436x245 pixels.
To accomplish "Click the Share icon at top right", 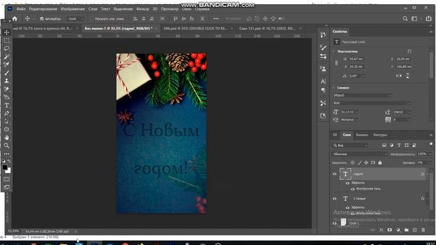I will pos(429,18).
